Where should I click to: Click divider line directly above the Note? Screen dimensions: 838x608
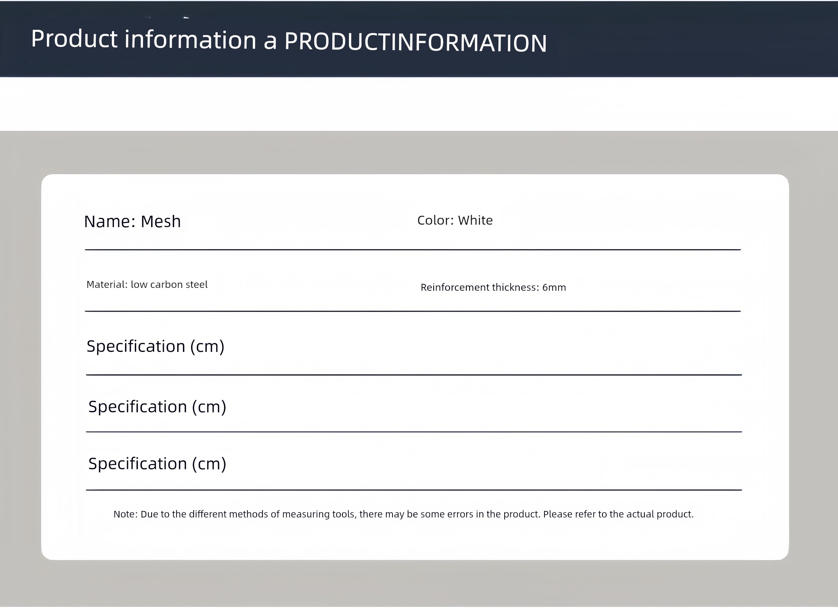pyautogui.click(x=414, y=490)
